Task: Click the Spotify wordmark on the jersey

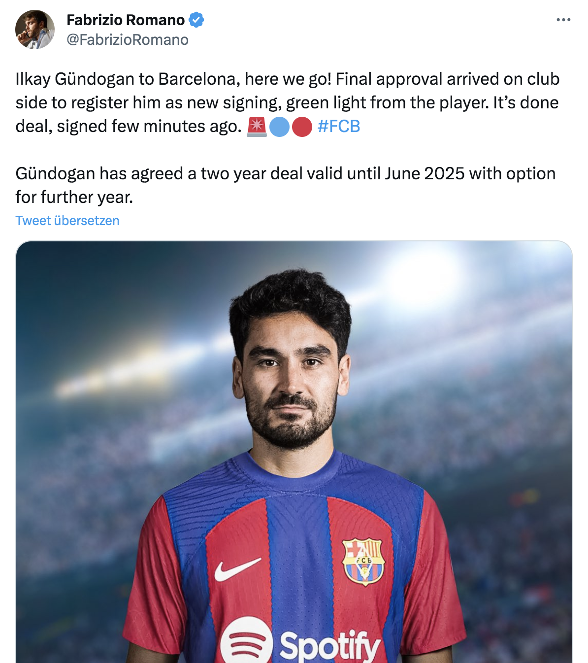Action: [x=330, y=645]
